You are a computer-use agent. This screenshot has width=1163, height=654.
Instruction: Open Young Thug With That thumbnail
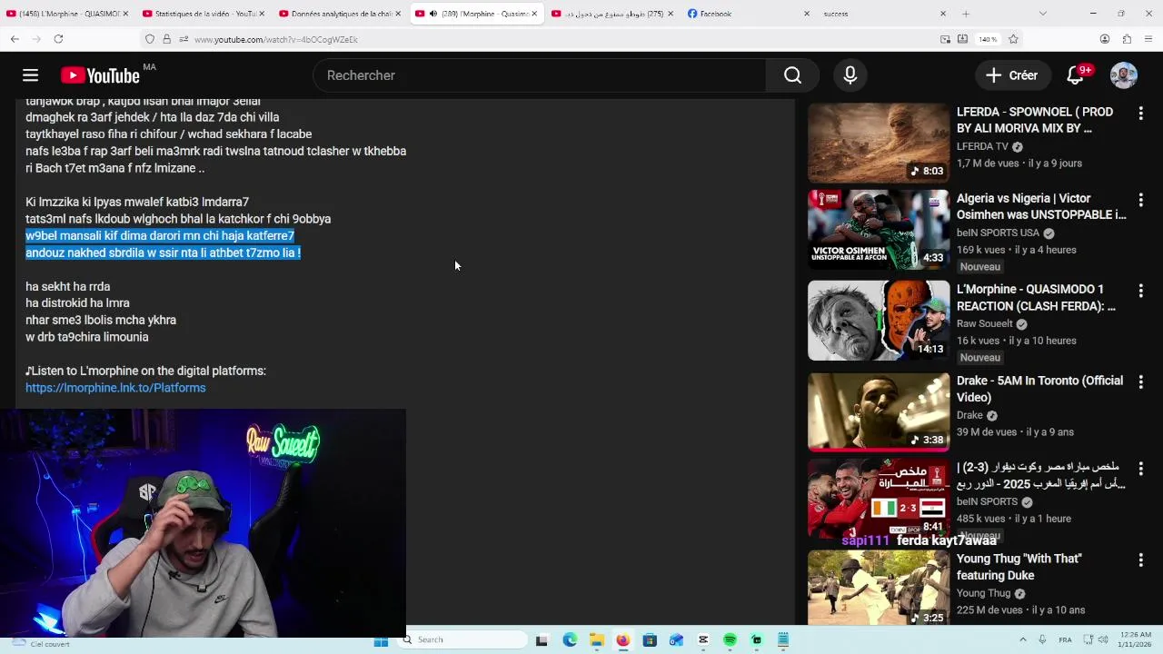click(x=879, y=588)
